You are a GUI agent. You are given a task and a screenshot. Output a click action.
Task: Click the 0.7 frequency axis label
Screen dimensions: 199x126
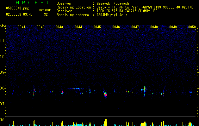pyautogui.click(x=3, y=104)
